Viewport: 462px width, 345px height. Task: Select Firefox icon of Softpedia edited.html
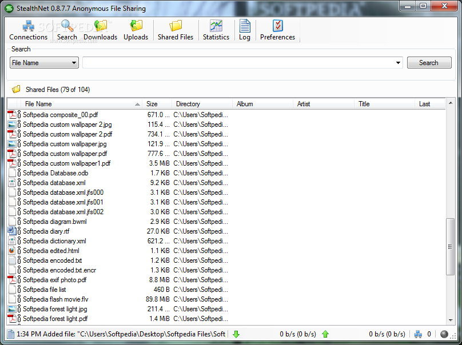click(12, 251)
